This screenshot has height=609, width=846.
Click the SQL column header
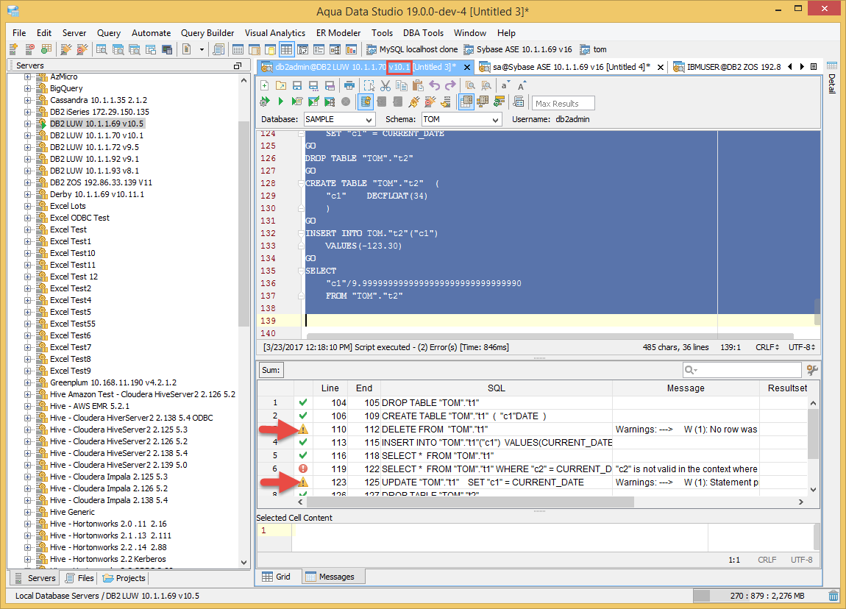click(497, 388)
